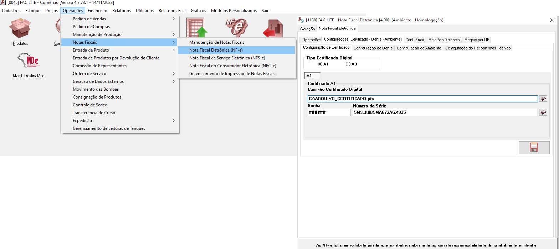Choose Movimento das Bombas
The image size is (559, 249).
(120, 89)
